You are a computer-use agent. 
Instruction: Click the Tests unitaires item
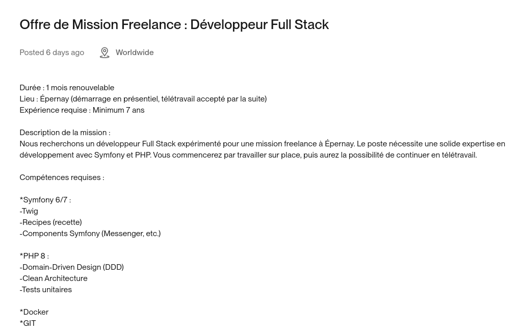tap(45, 290)
